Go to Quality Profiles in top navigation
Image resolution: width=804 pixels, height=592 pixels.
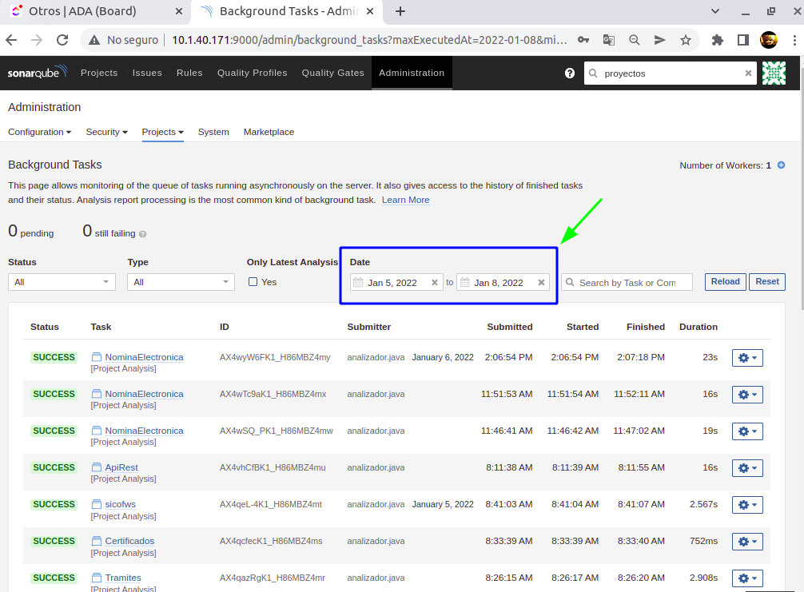[252, 73]
